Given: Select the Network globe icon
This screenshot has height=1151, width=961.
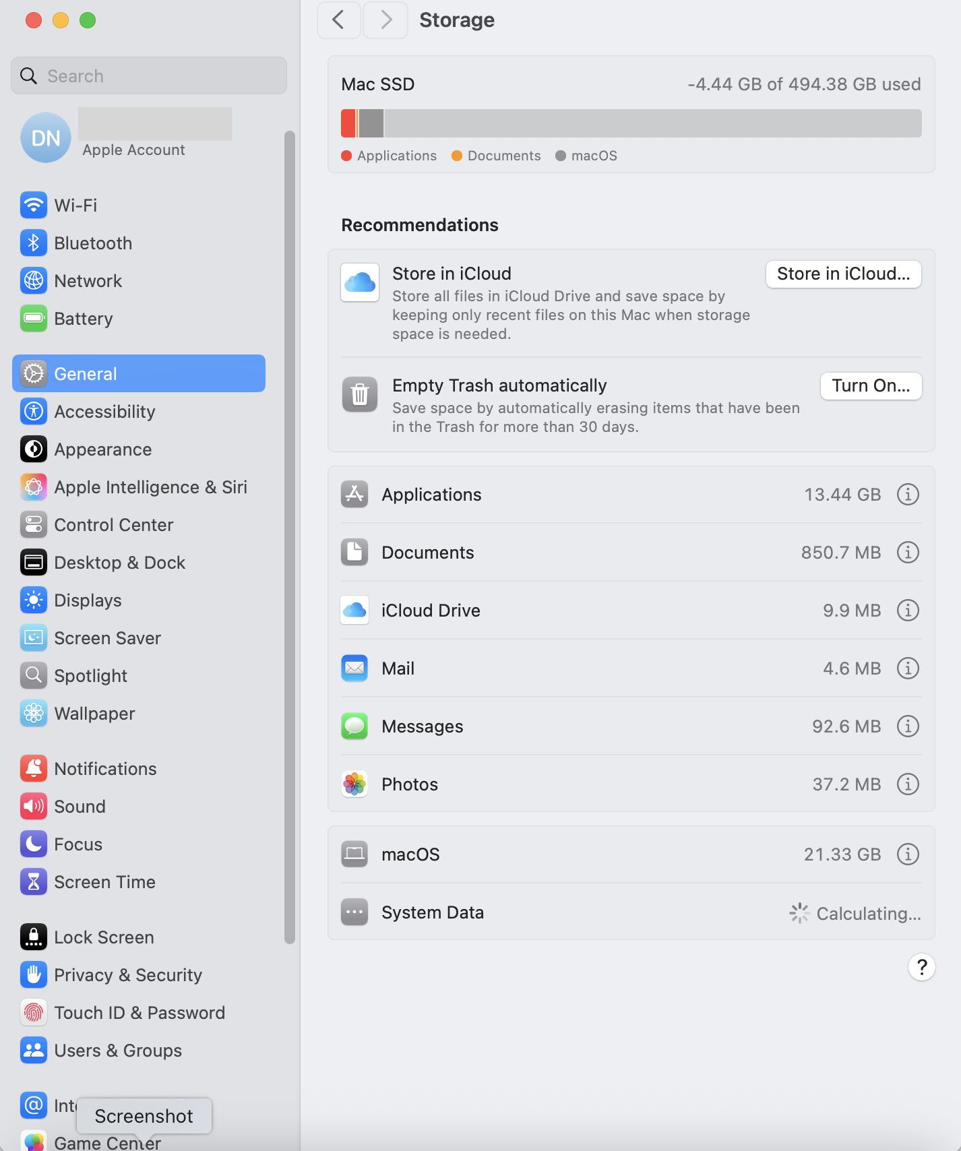Looking at the screenshot, I should point(34,280).
